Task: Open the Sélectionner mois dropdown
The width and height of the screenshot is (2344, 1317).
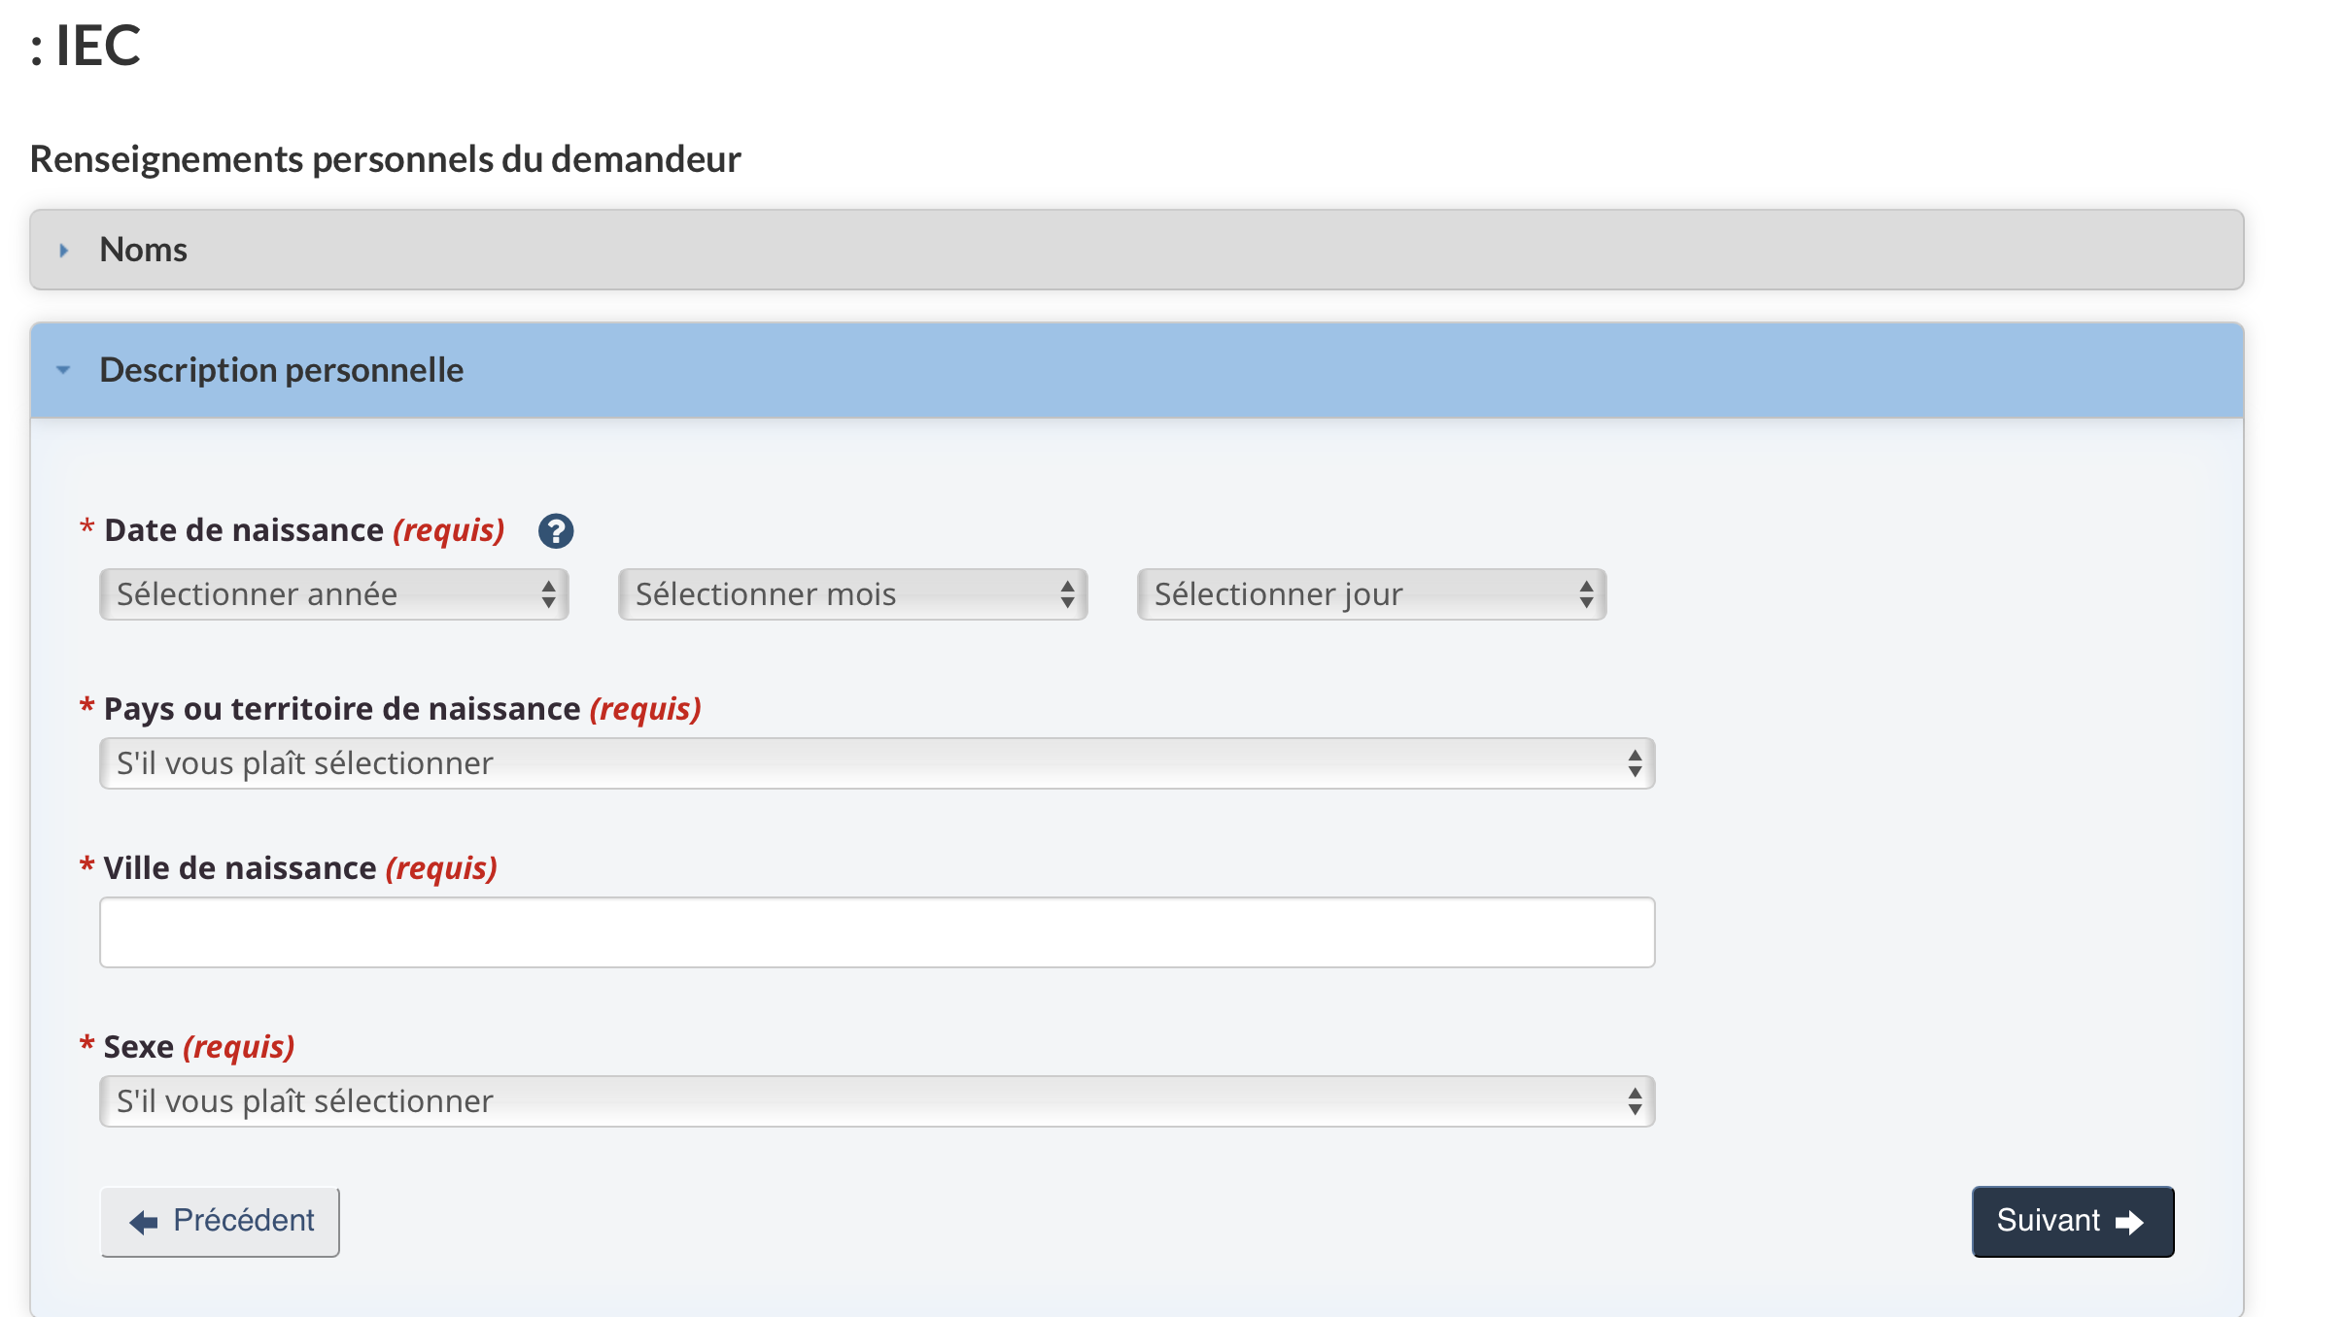Action: coord(852,594)
